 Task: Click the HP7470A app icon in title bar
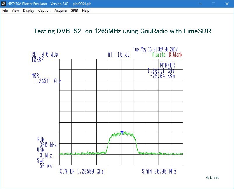[4, 4]
